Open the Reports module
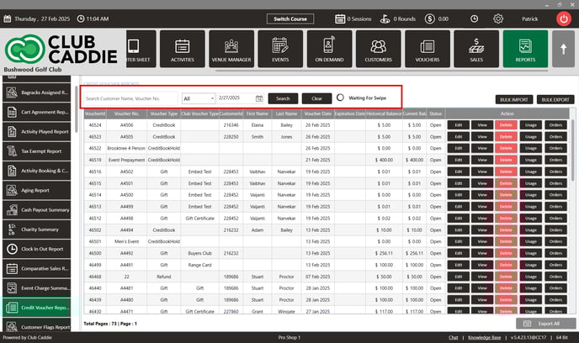The height and width of the screenshot is (343, 579). 525,49
